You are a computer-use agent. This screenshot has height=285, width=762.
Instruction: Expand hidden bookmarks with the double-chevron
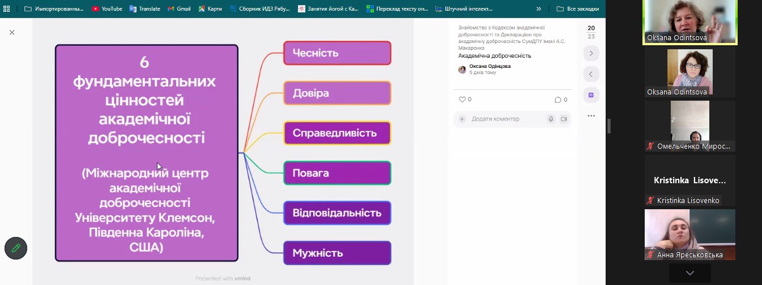click(x=538, y=9)
